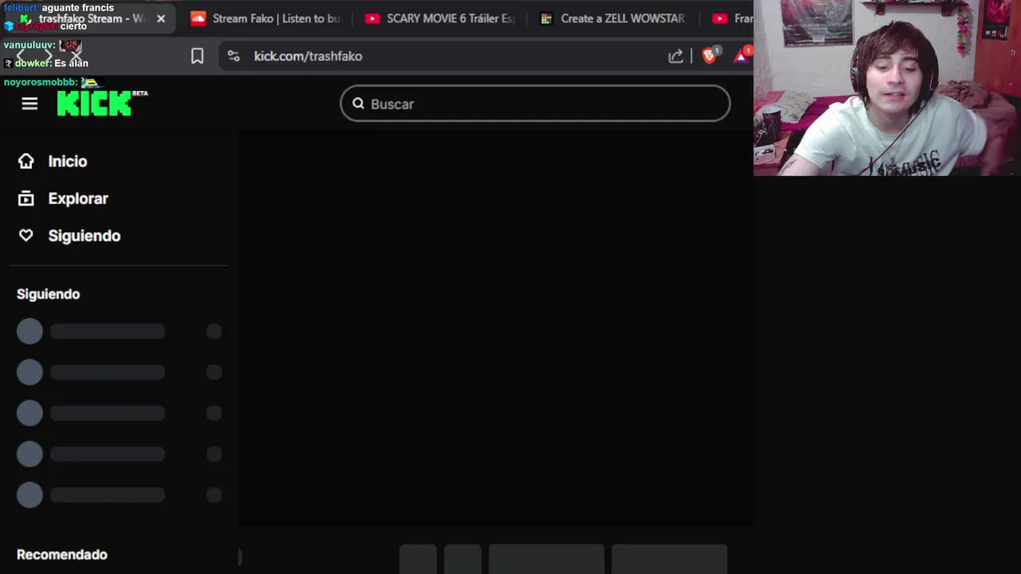This screenshot has height=574, width=1021.
Task: Click the SoundCloud tab favicon
Action: pyautogui.click(x=198, y=18)
